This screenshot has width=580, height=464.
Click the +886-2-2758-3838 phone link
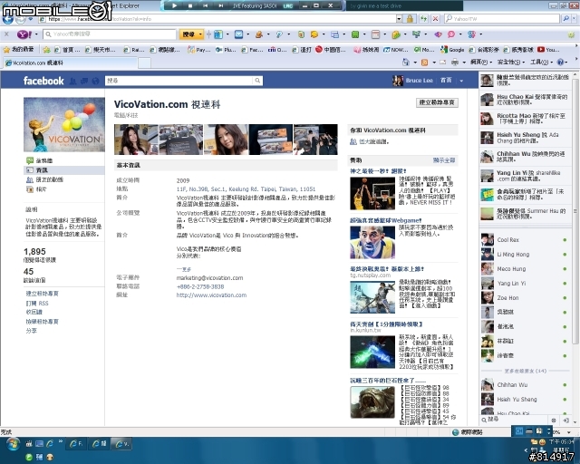click(200, 286)
